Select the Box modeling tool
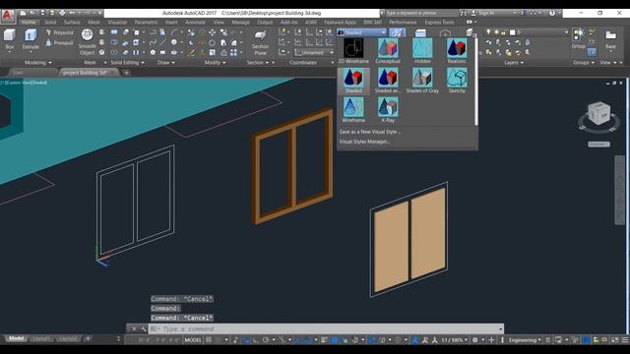The image size is (630, 354). [10, 39]
